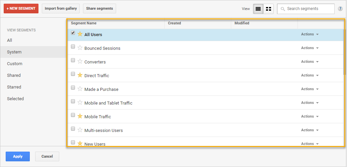Switch to grid view icon

coord(268,9)
